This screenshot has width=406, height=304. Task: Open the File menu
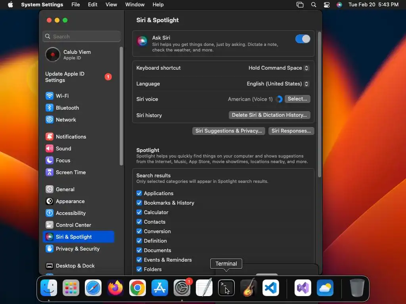click(76, 5)
